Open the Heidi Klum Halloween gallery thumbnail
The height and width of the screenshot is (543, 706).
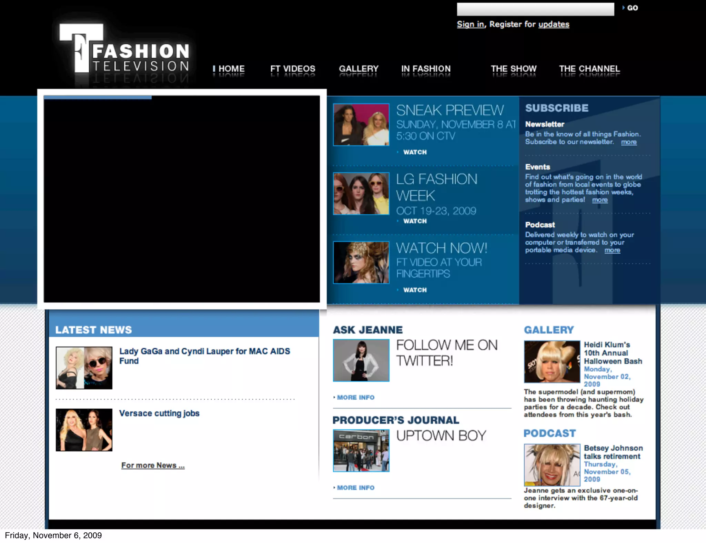point(552,361)
